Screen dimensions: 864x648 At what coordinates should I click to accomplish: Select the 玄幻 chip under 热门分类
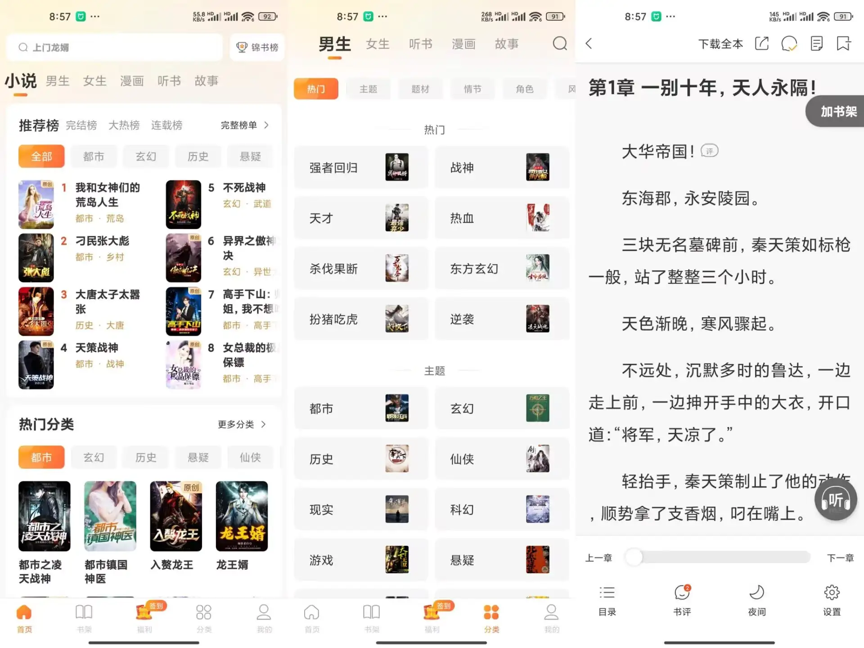click(x=94, y=457)
